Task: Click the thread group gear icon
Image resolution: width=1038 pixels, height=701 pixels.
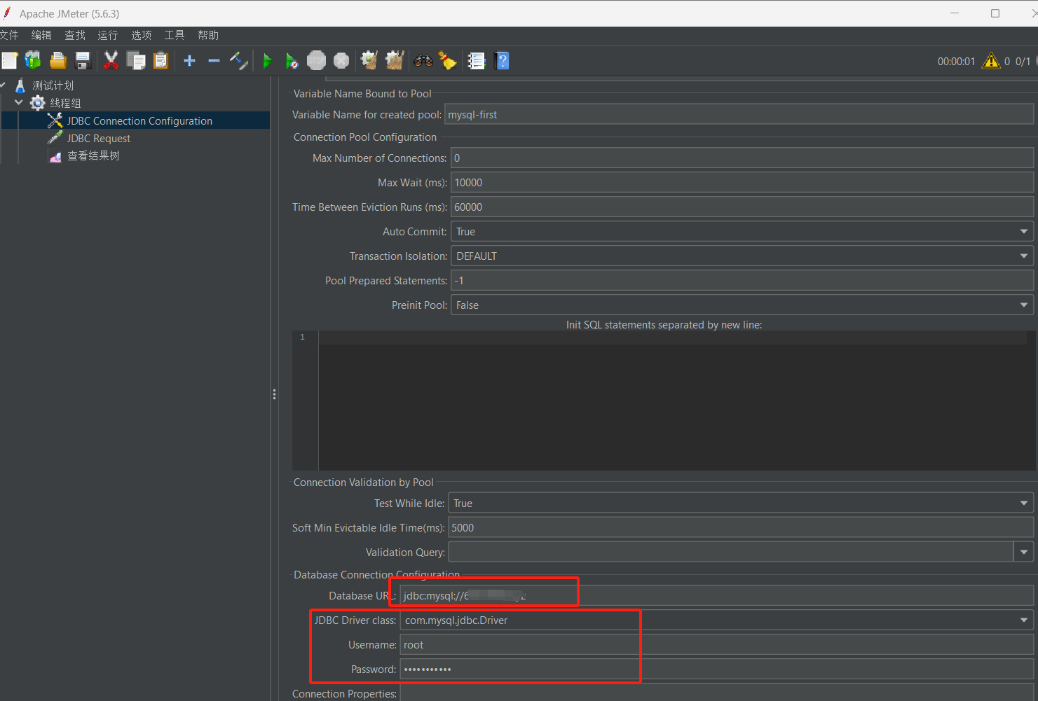Action: pyautogui.click(x=38, y=103)
